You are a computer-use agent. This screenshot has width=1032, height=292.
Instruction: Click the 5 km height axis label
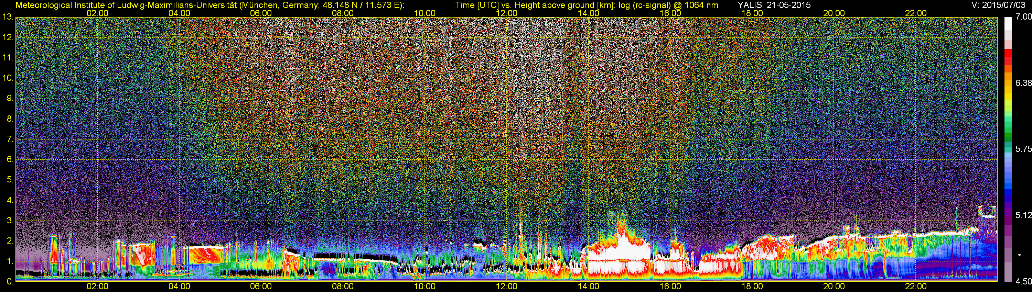[x=10, y=180]
